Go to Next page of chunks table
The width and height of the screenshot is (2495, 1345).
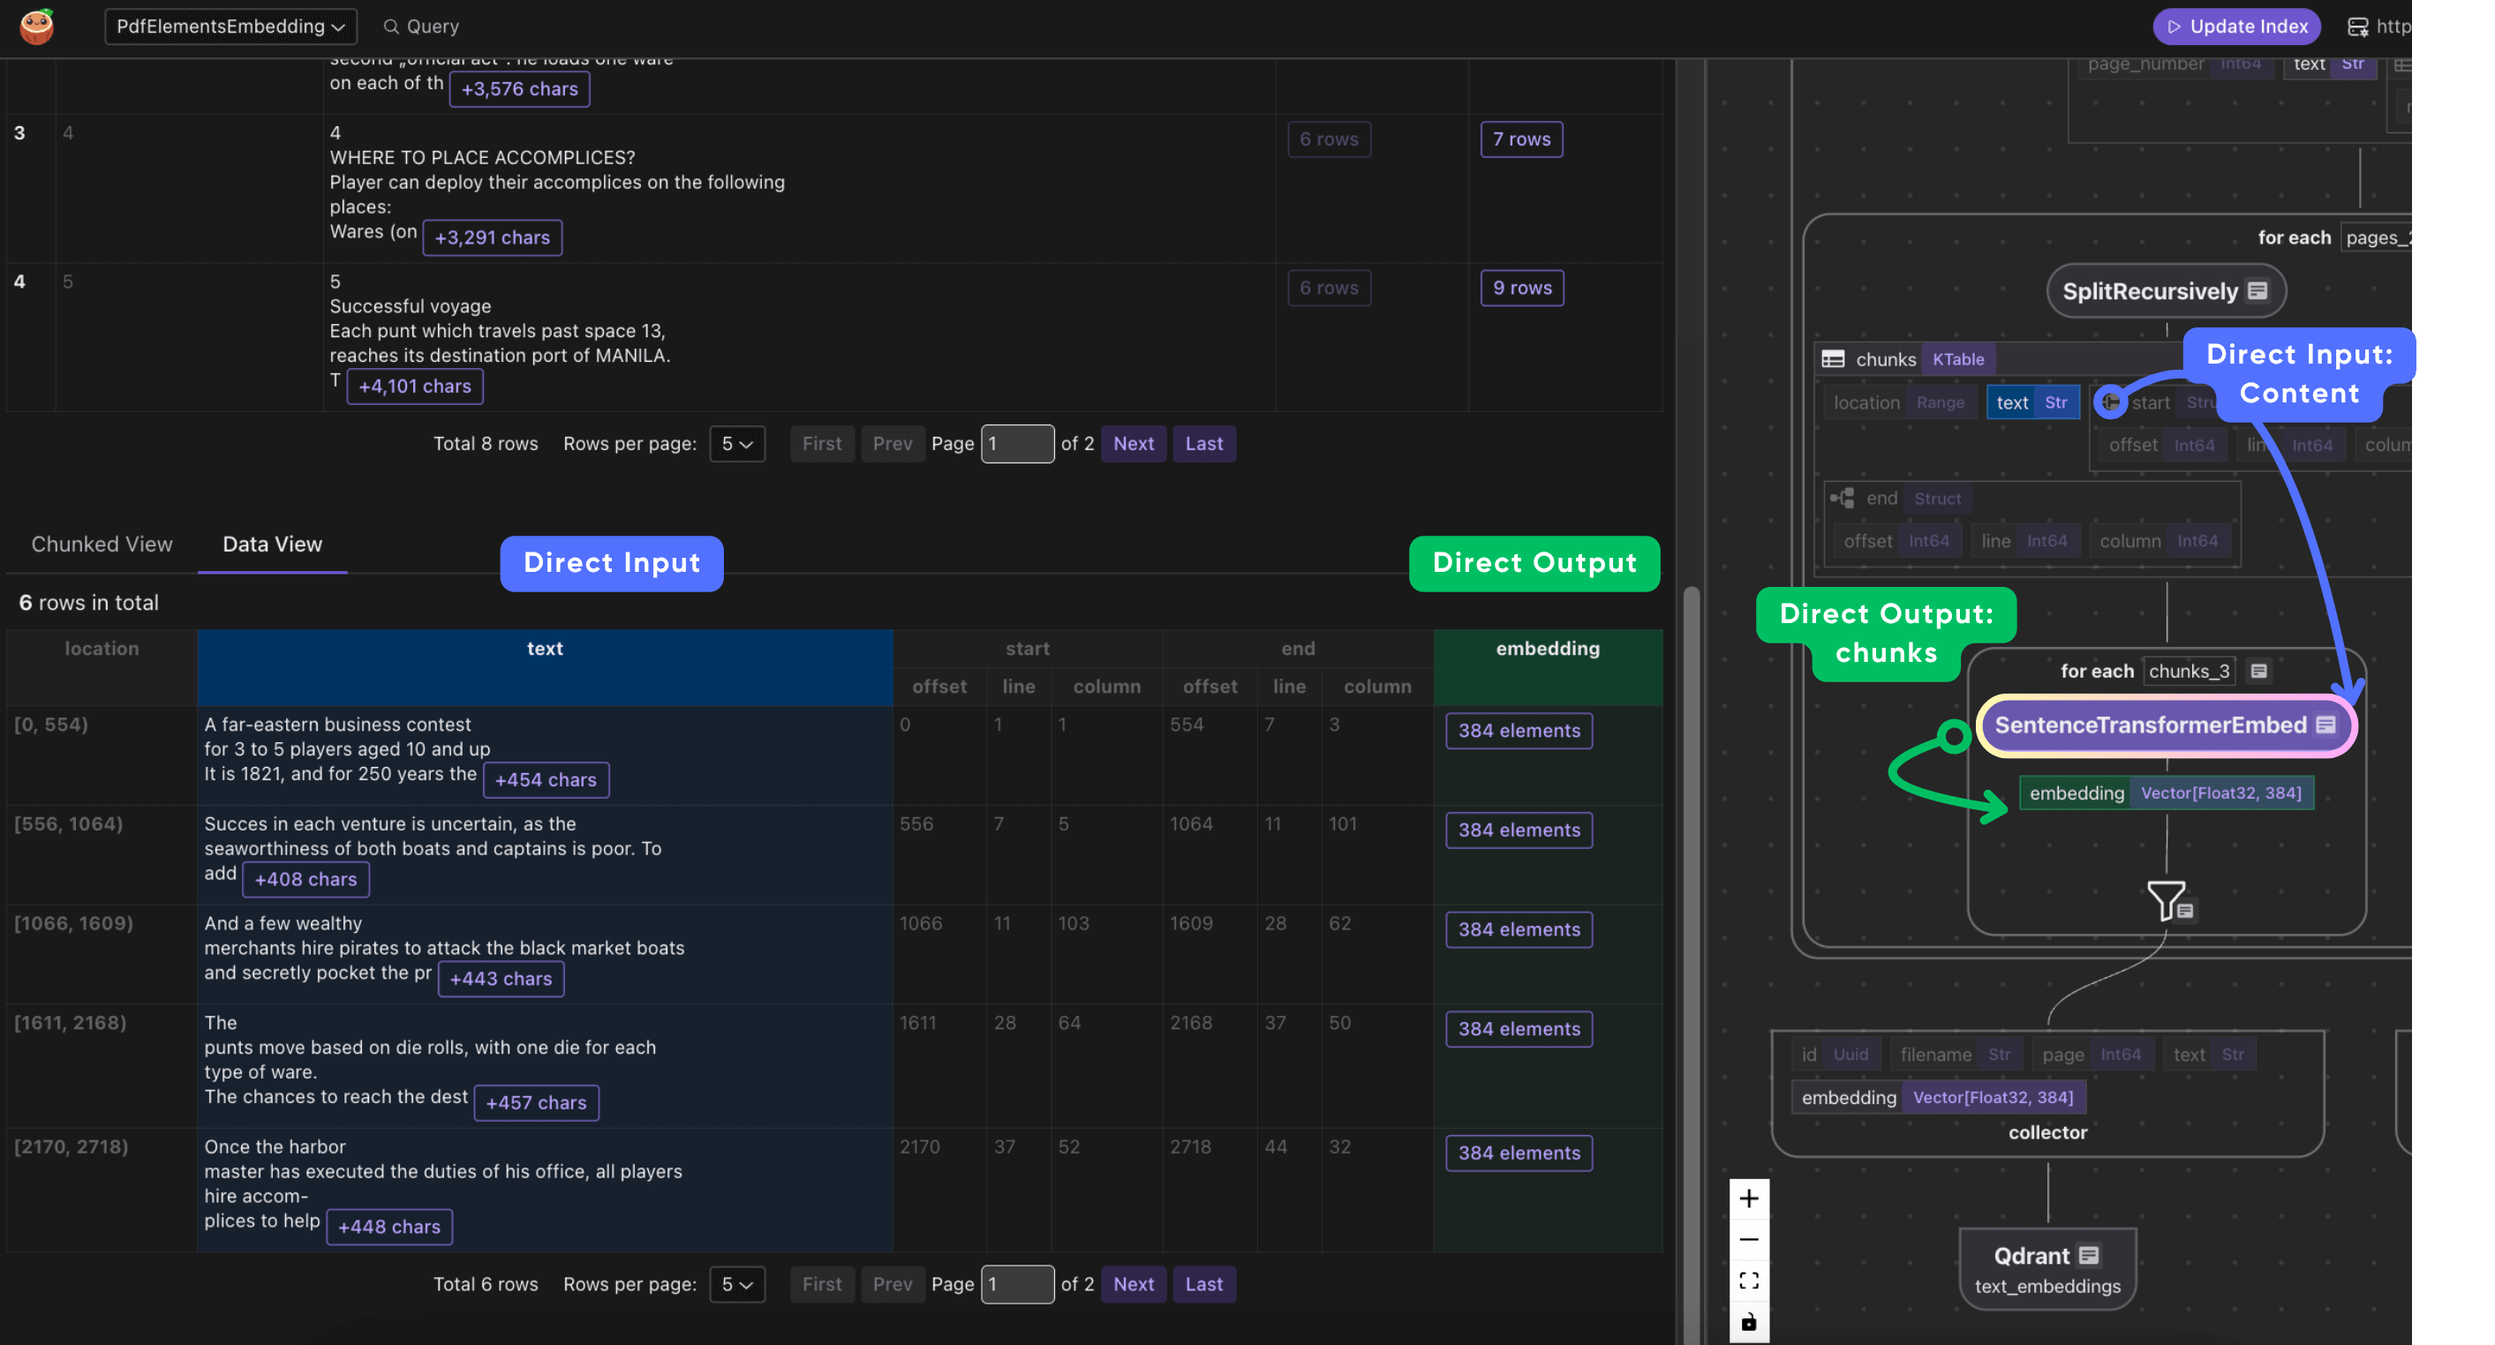point(1132,1284)
